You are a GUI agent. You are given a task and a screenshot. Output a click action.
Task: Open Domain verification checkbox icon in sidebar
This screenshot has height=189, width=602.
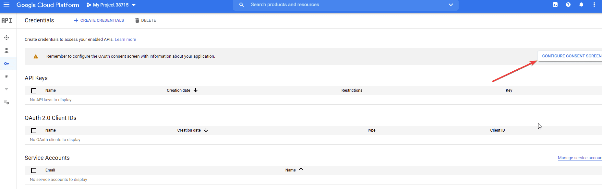point(6,89)
